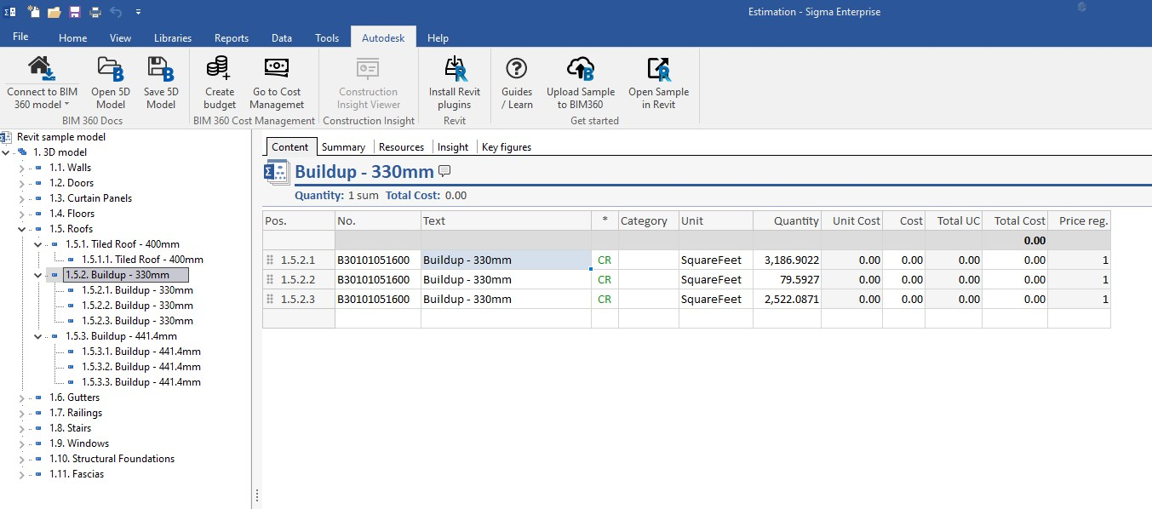1152x509 pixels.
Task: Open the Key figures tab
Action: point(506,147)
